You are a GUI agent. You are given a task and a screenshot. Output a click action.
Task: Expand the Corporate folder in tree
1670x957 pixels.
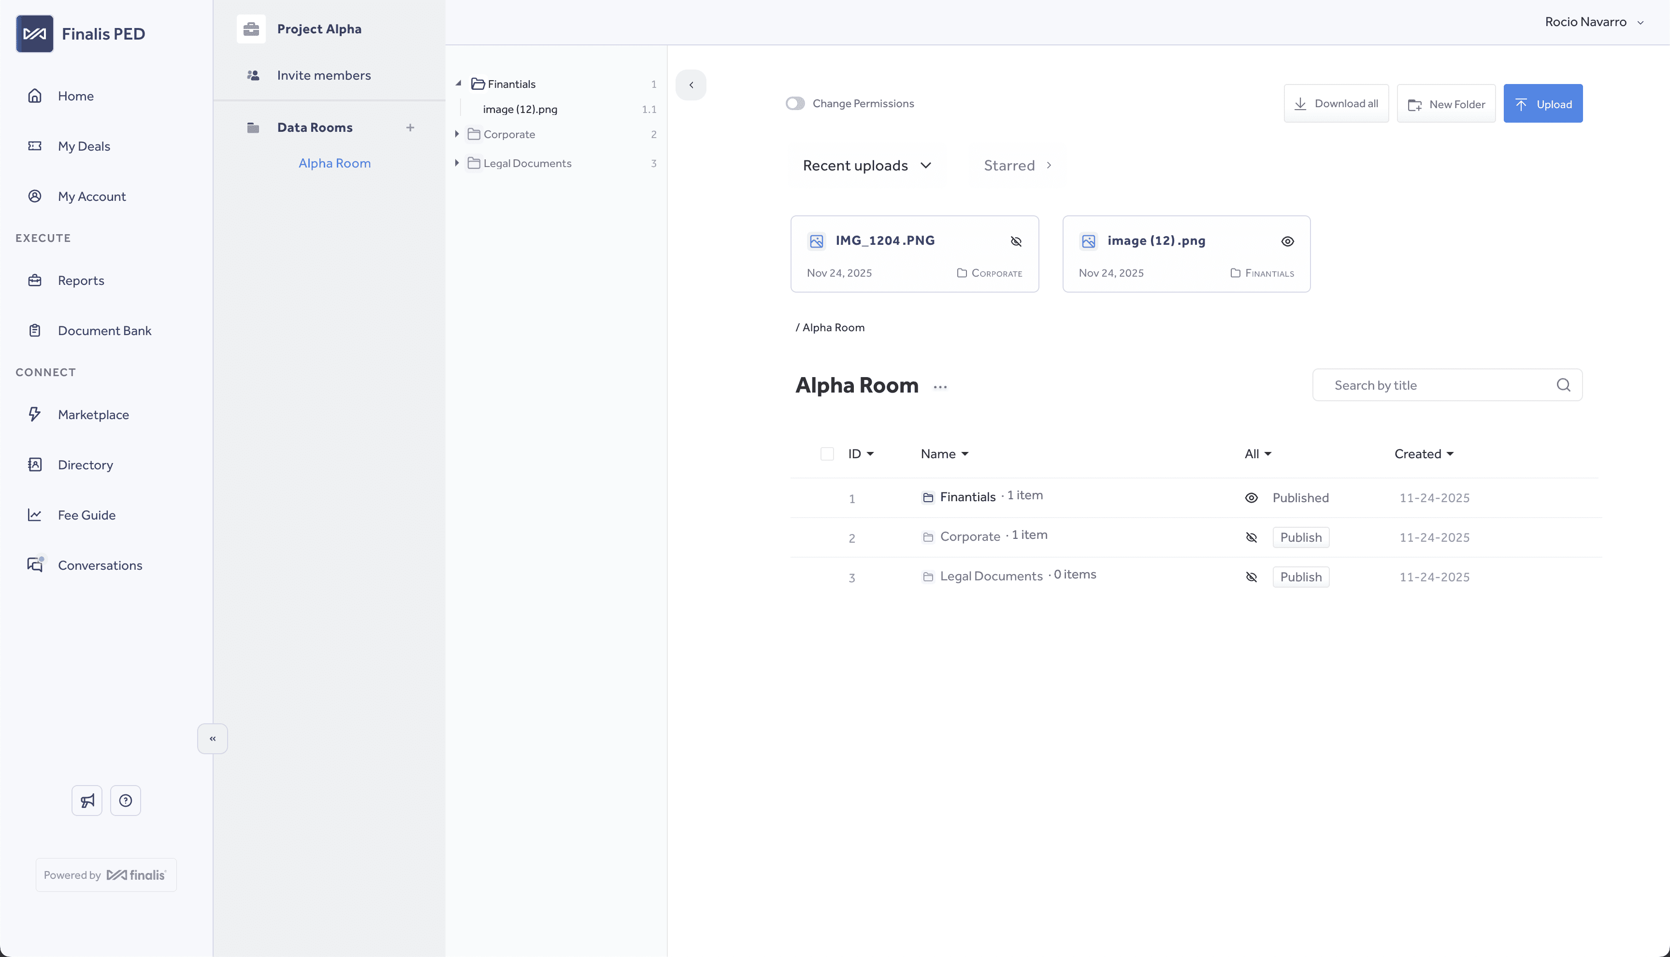457,134
